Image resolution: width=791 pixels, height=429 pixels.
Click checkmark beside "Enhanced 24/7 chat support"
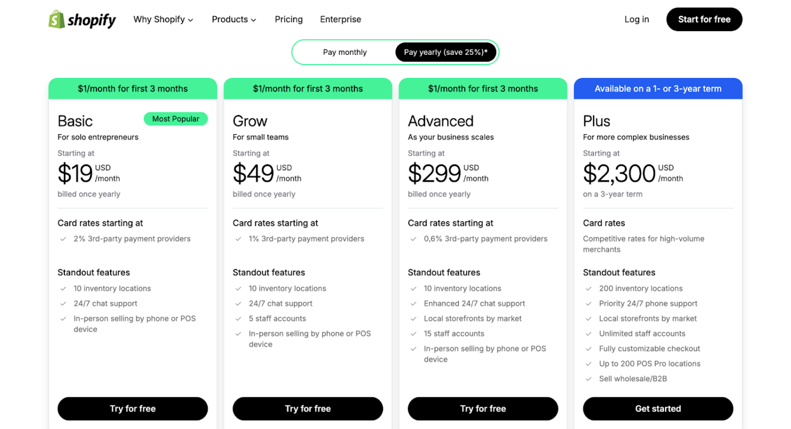pyautogui.click(x=414, y=303)
